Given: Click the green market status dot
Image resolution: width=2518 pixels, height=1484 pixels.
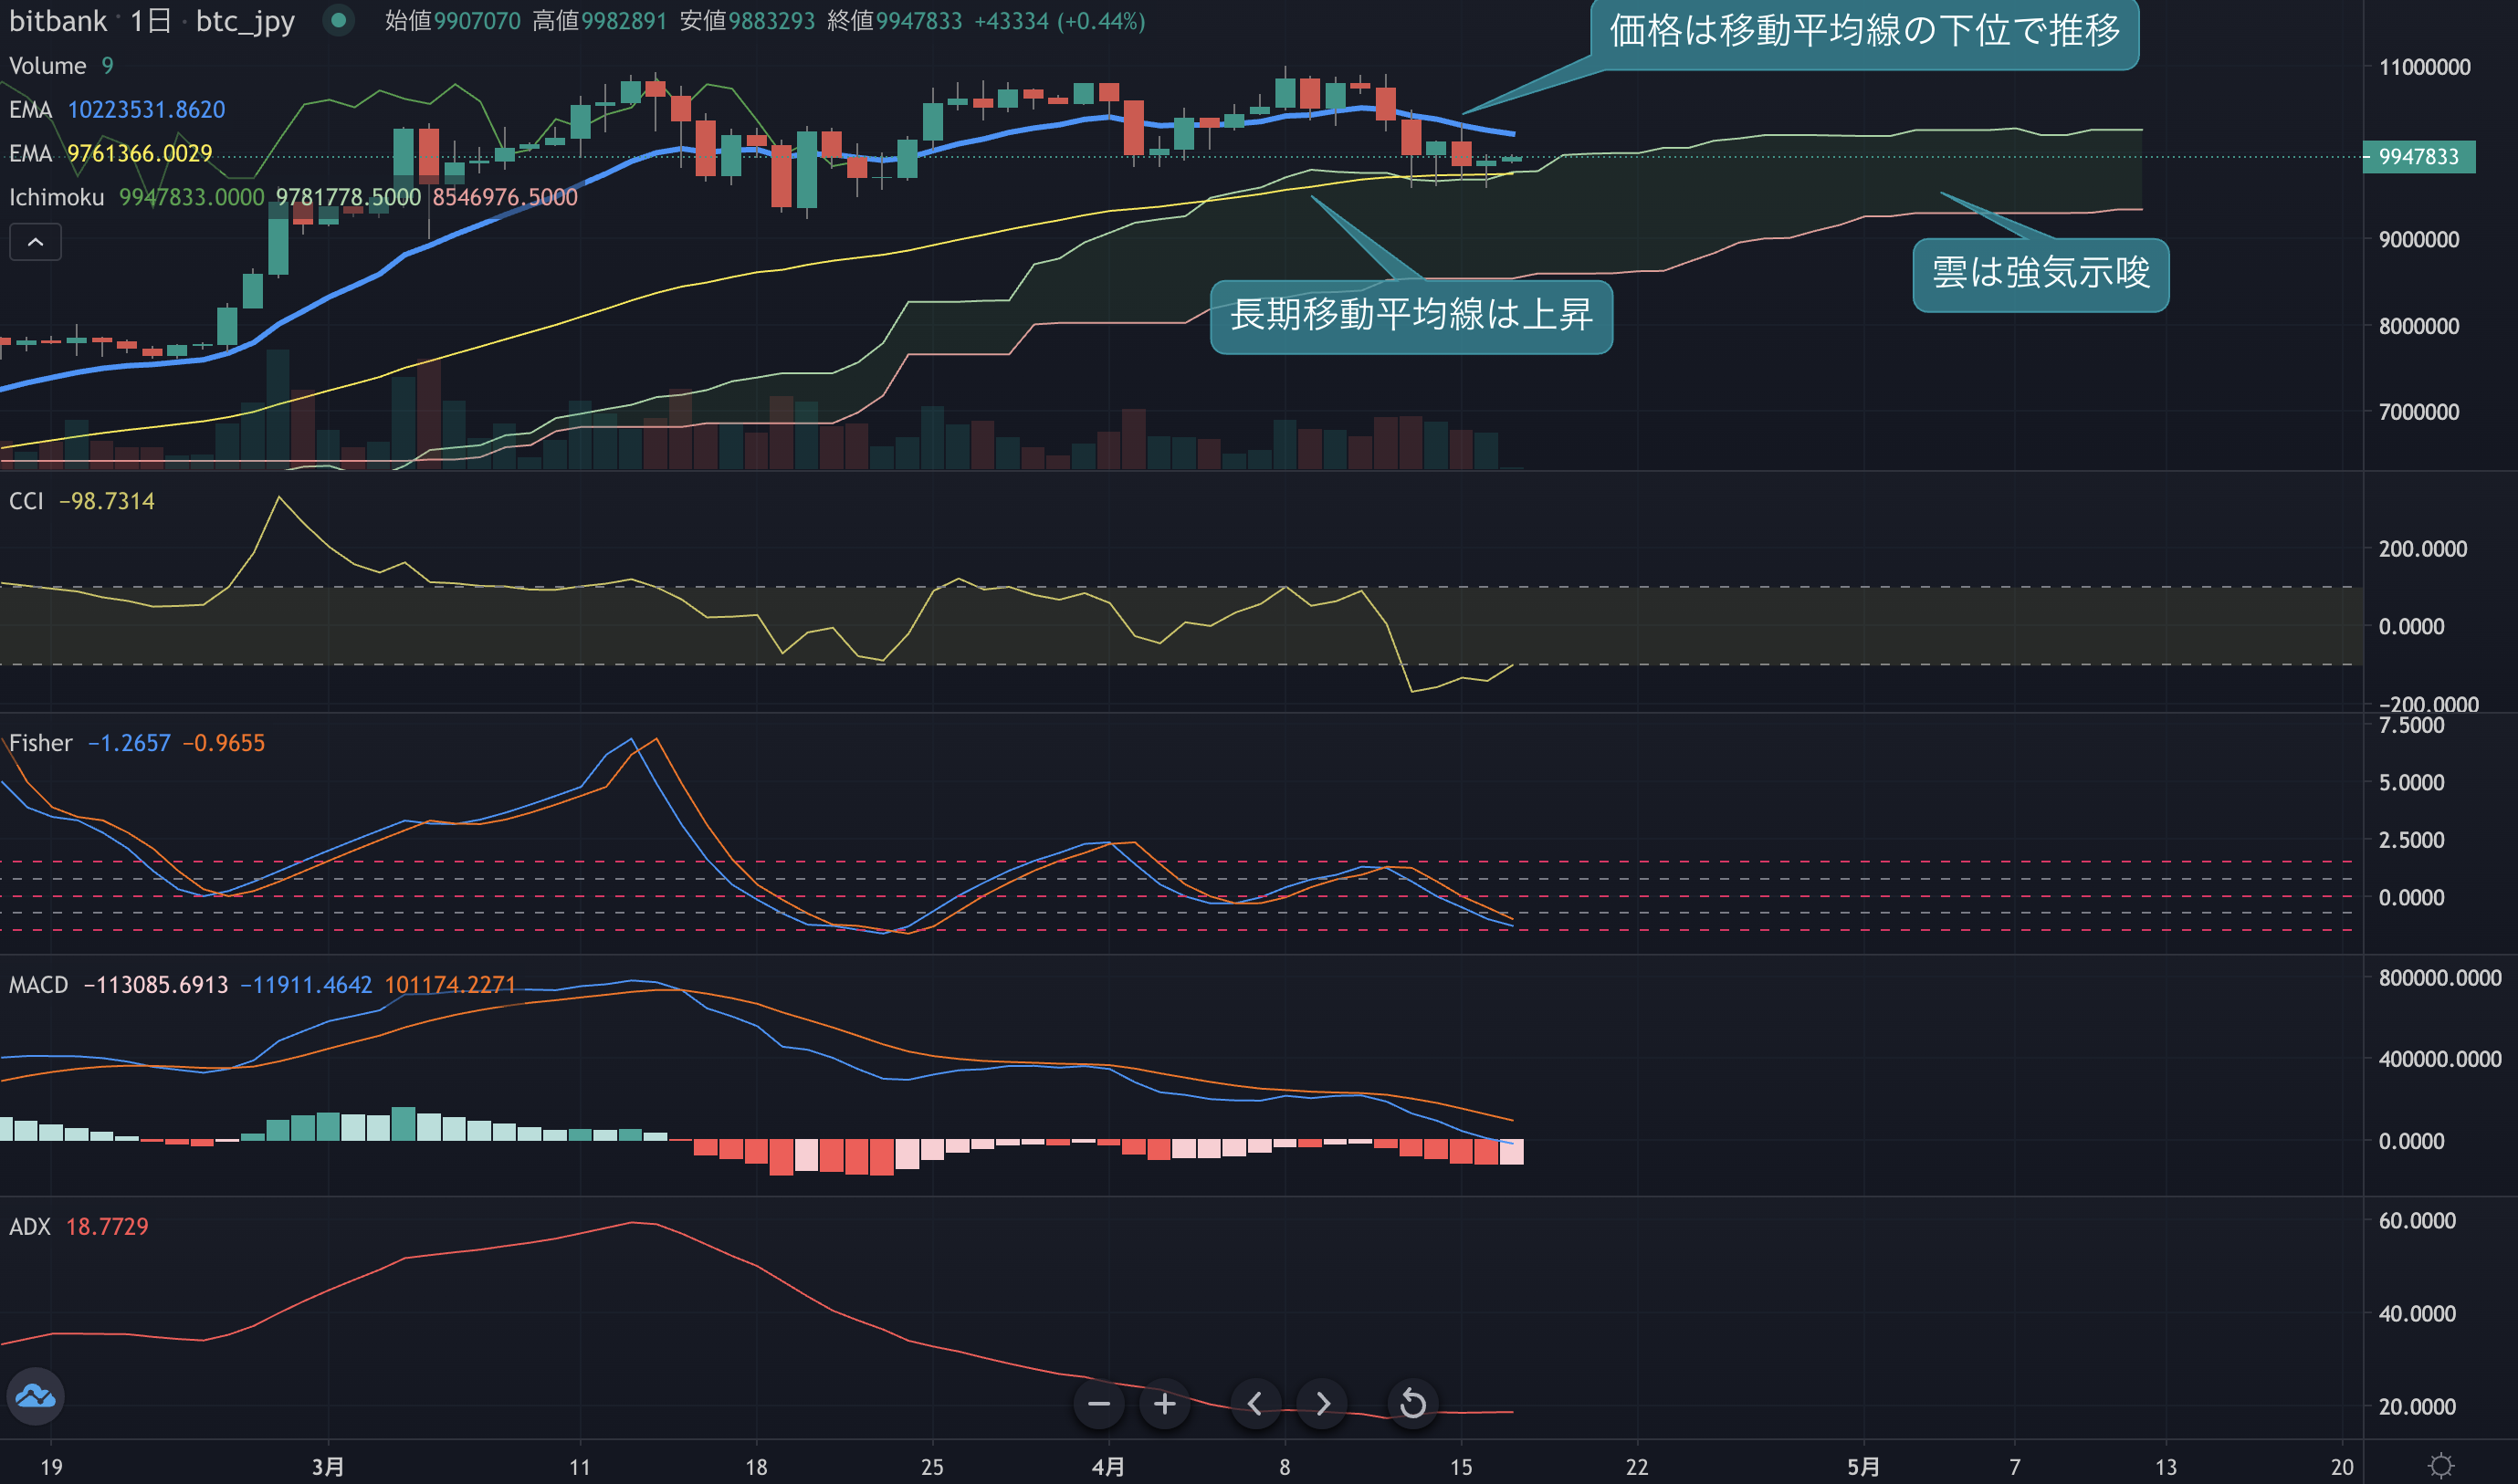Looking at the screenshot, I should click(339, 20).
